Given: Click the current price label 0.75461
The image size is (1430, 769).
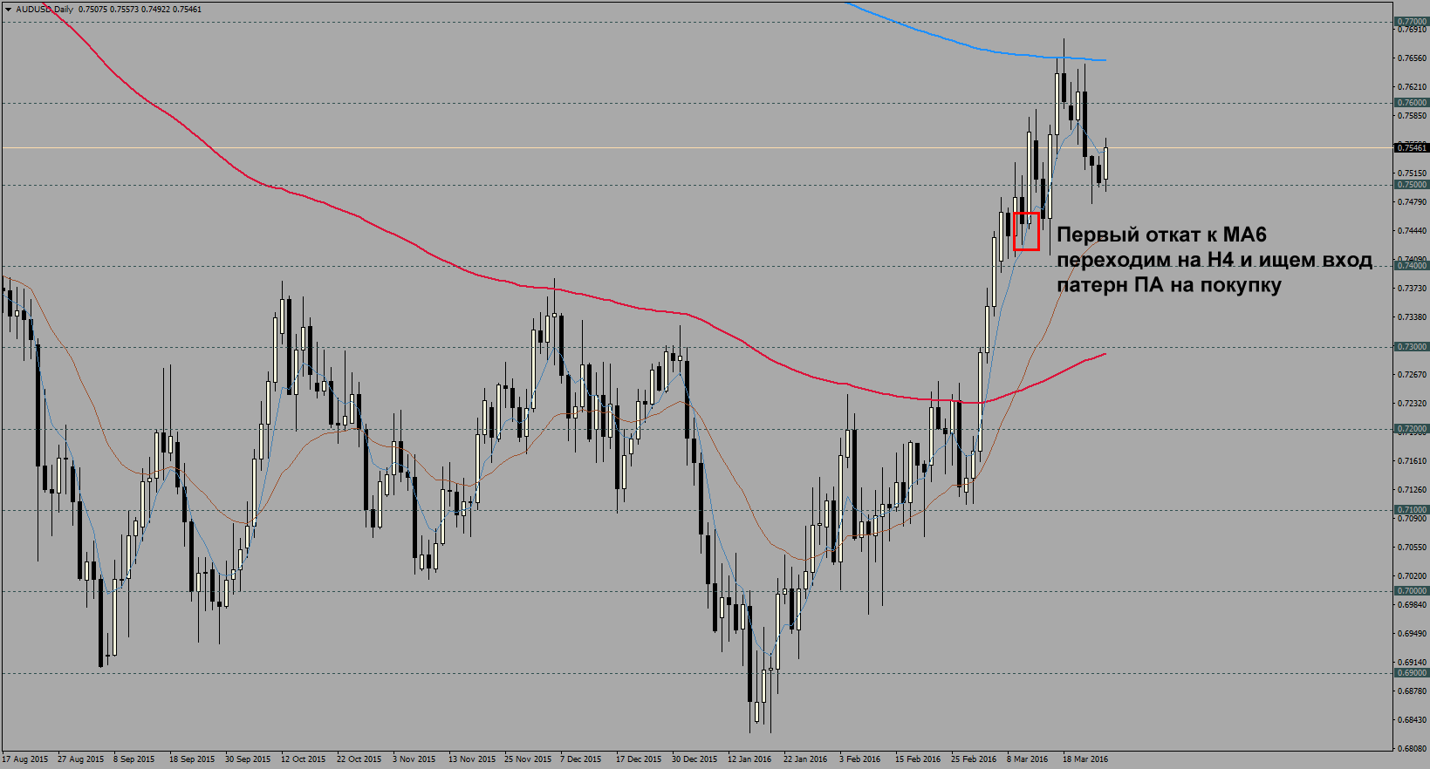Looking at the screenshot, I should tap(1412, 148).
